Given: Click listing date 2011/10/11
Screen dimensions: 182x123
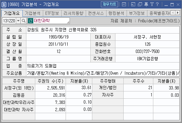Looking at the screenshot, I should (58, 44).
